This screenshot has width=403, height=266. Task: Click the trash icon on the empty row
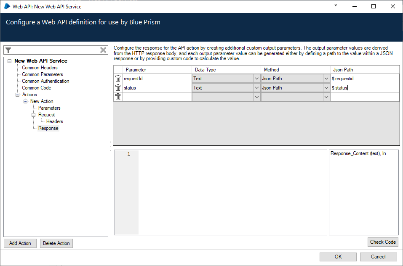118,97
